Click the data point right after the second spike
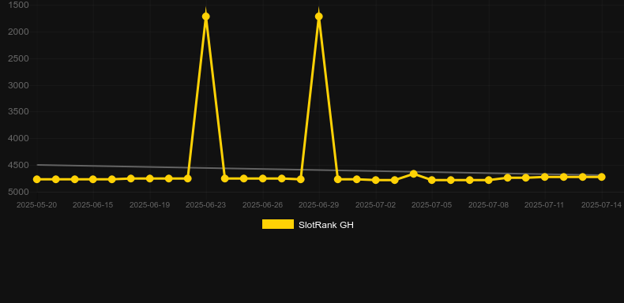This screenshot has height=303, width=624. point(338,179)
